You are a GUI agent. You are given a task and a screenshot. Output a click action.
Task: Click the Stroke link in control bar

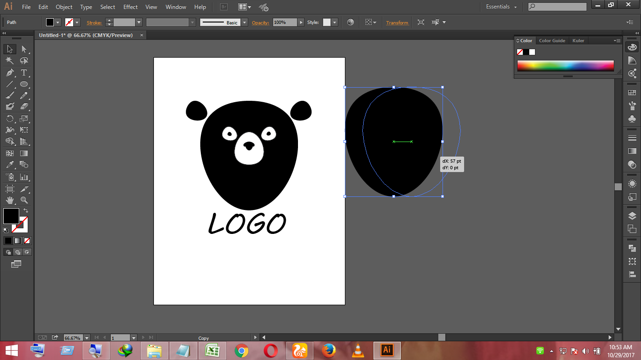pos(94,22)
